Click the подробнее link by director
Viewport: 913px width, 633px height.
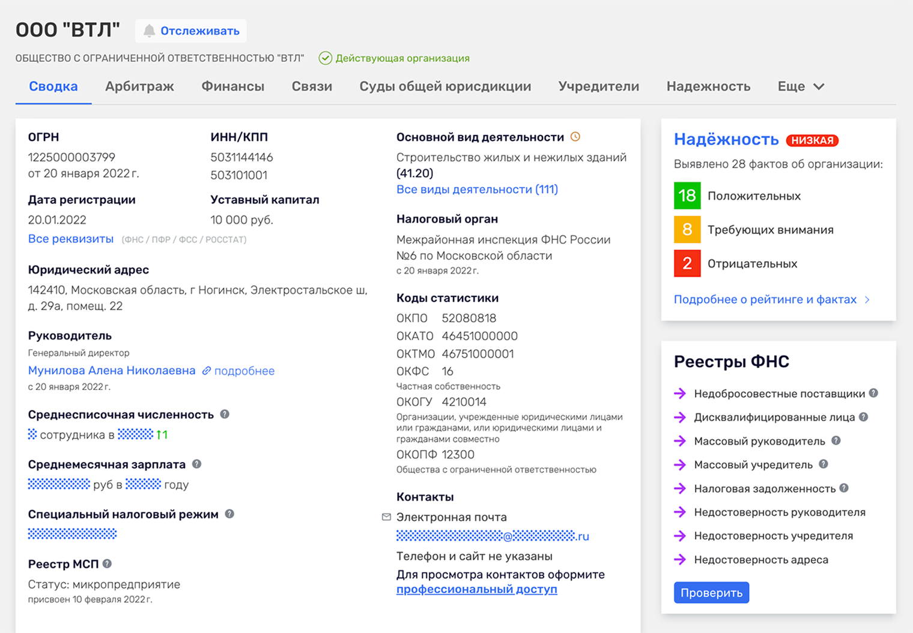244,371
